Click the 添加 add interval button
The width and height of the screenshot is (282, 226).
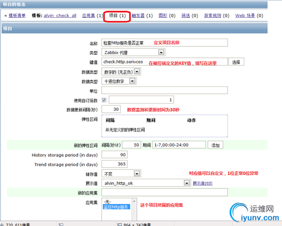pyautogui.click(x=215, y=145)
